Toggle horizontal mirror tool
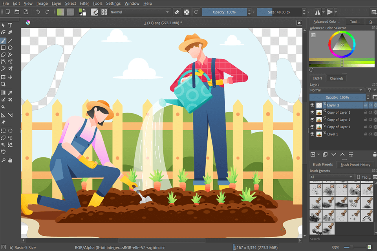This screenshot has height=251, width=377. tap(318, 12)
